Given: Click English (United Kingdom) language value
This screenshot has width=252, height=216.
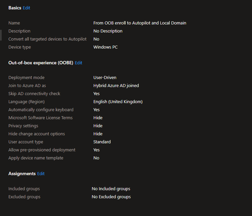Looking at the screenshot, I should 118,102.
